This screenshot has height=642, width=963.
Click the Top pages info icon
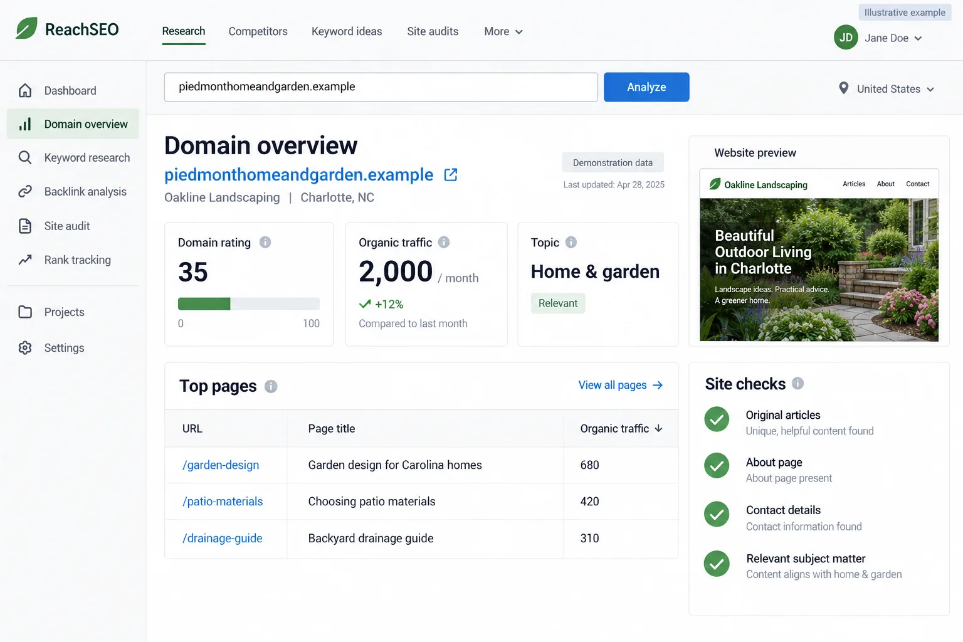[271, 386]
